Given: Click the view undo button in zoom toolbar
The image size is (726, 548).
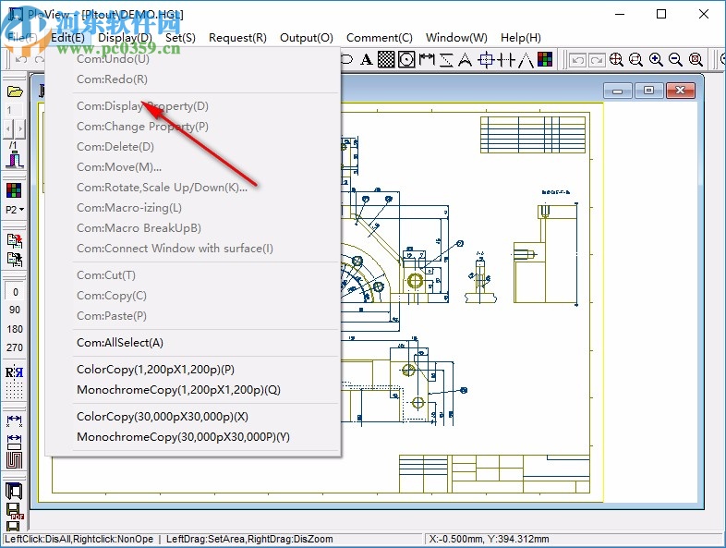Looking at the screenshot, I should (577, 60).
